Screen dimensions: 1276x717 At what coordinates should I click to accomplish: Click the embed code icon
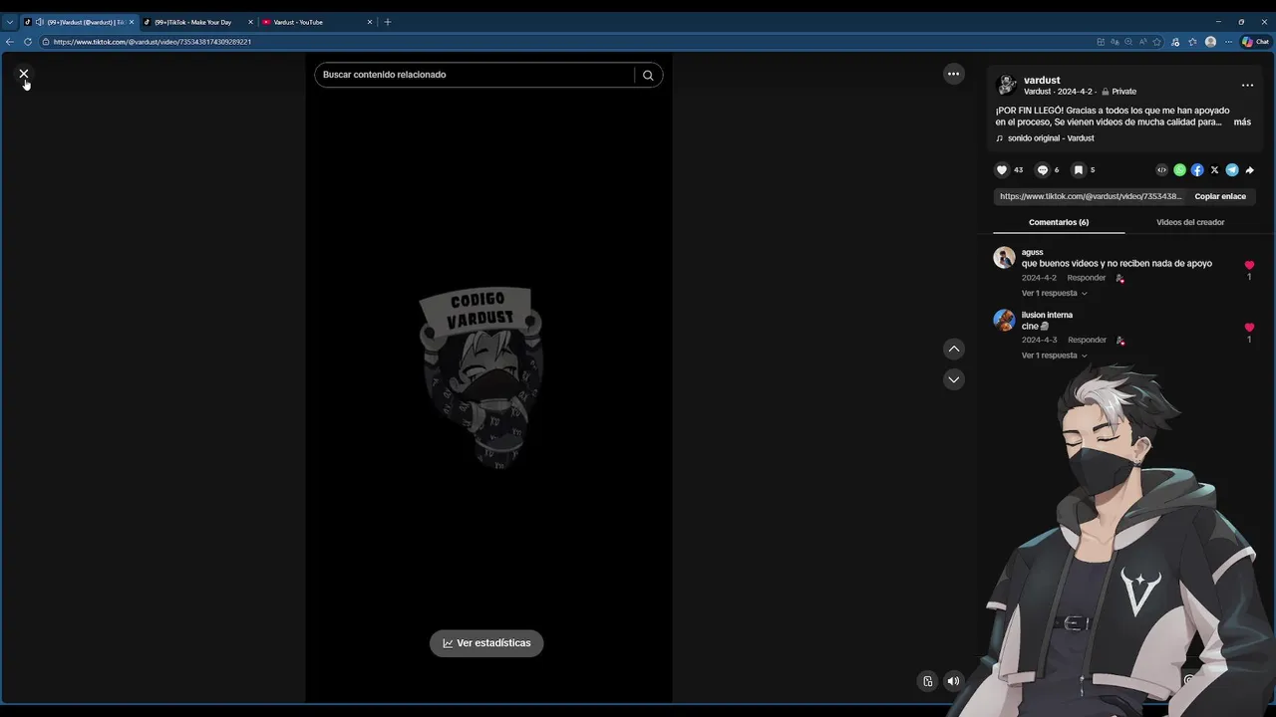pyautogui.click(x=1161, y=170)
